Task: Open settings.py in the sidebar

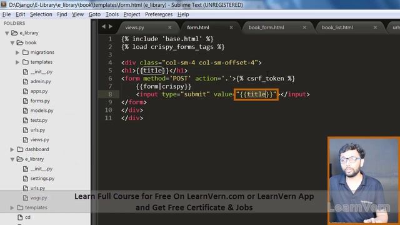Action: [42, 178]
